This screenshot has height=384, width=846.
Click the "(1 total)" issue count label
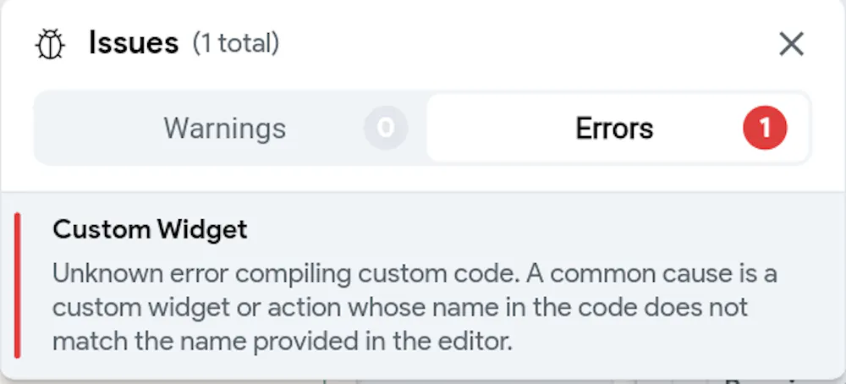(x=236, y=43)
